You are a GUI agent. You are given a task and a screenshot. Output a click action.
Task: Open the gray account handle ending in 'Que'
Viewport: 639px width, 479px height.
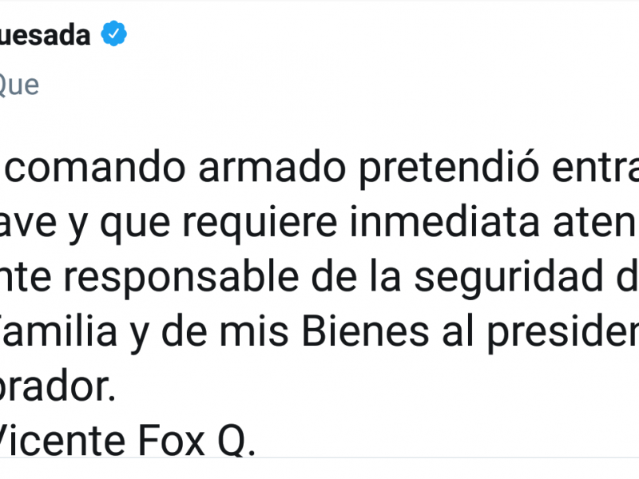(19, 85)
